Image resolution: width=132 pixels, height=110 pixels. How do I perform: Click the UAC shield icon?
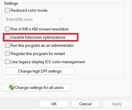click(x=12, y=87)
